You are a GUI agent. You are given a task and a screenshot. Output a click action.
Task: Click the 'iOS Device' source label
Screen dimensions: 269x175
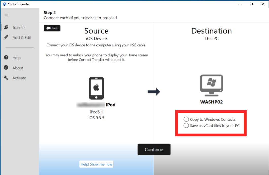[x=96, y=39]
